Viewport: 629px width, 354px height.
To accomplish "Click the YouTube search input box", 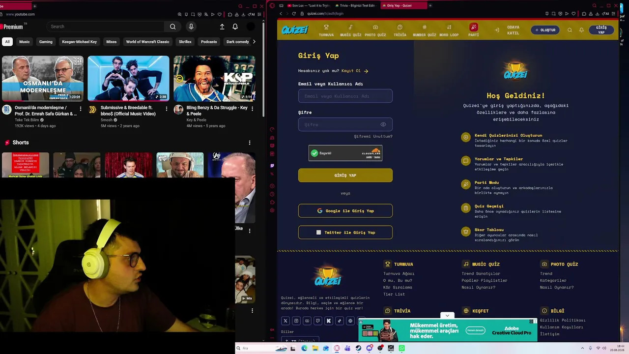I will (x=106, y=27).
